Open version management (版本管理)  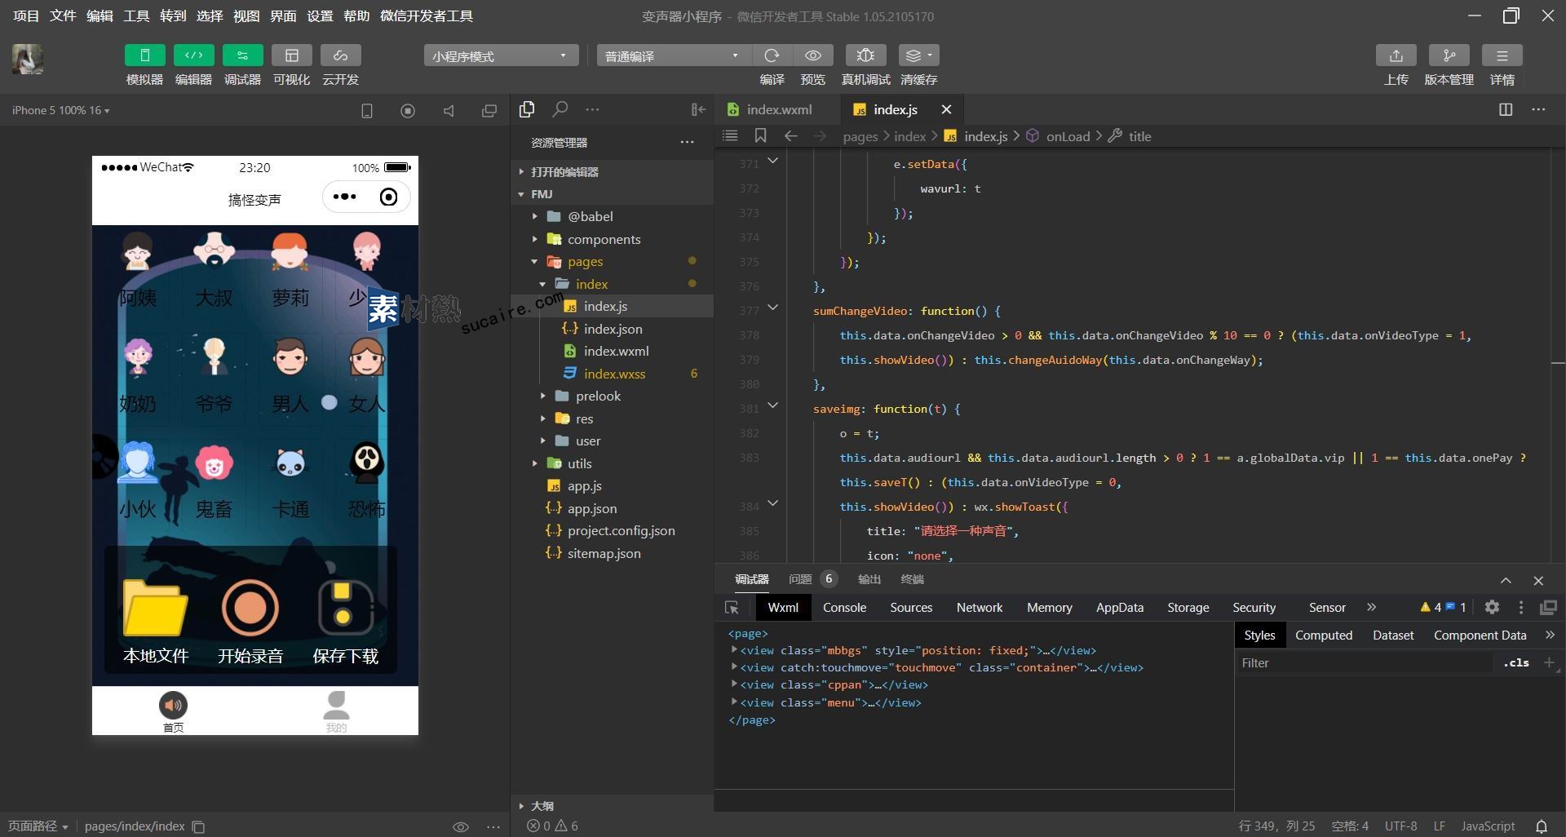click(x=1449, y=55)
